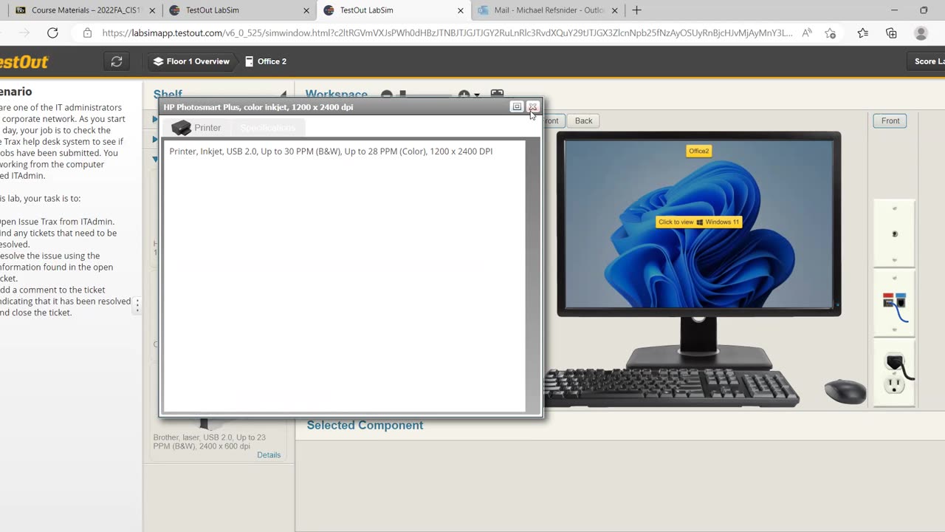Add this page to favorites with the star icon
Image resolution: width=945 pixels, height=532 pixels.
[831, 33]
